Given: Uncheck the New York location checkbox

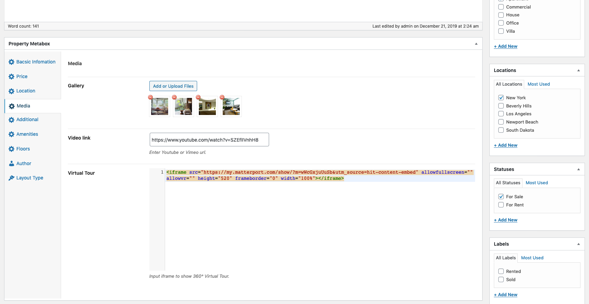Looking at the screenshot, I should click(501, 98).
